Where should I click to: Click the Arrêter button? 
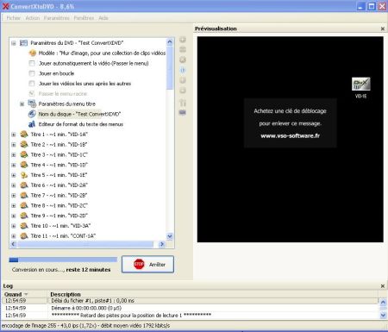(147, 264)
